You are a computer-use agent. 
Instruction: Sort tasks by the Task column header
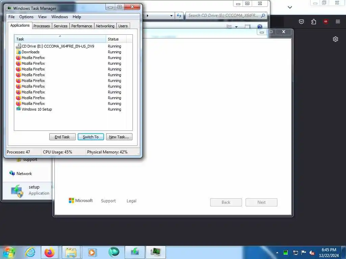click(x=60, y=39)
